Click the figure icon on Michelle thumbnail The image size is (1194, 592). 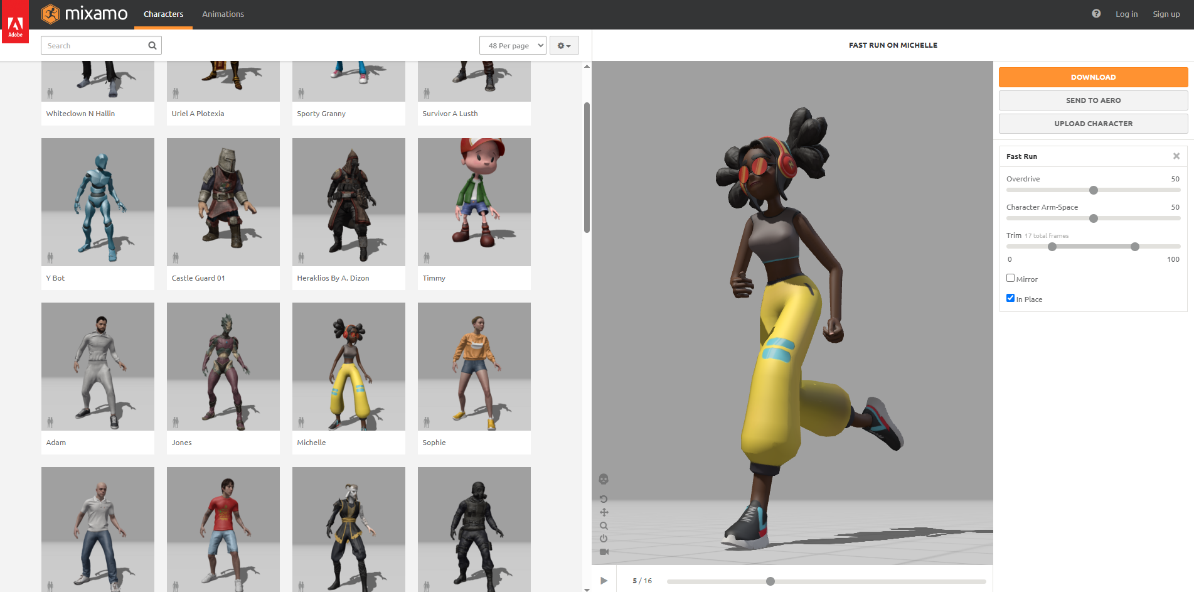[x=301, y=422]
